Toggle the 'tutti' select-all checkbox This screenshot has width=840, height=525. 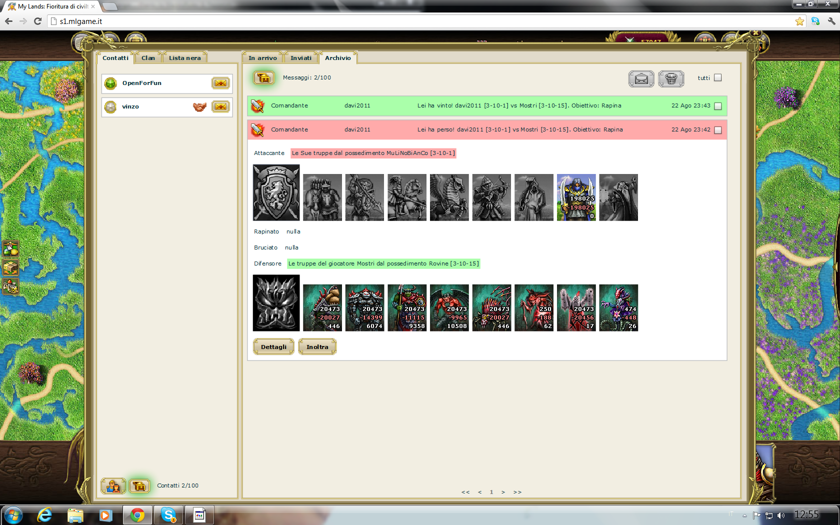coord(718,77)
